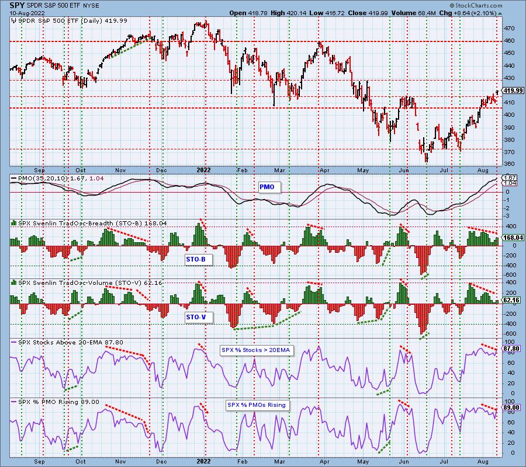This screenshot has width=526, height=467.
Task: Click the histogram icon before the STO-V legend
Action: tap(14, 283)
